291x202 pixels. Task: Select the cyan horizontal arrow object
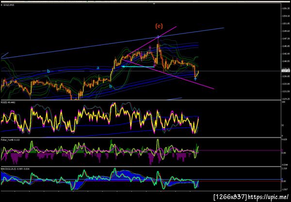[x=138, y=67]
